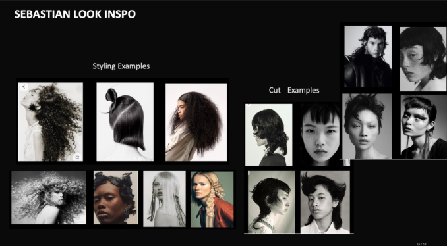
Task: Select the 'Styling Examples' heading
Action: [x=121, y=66]
